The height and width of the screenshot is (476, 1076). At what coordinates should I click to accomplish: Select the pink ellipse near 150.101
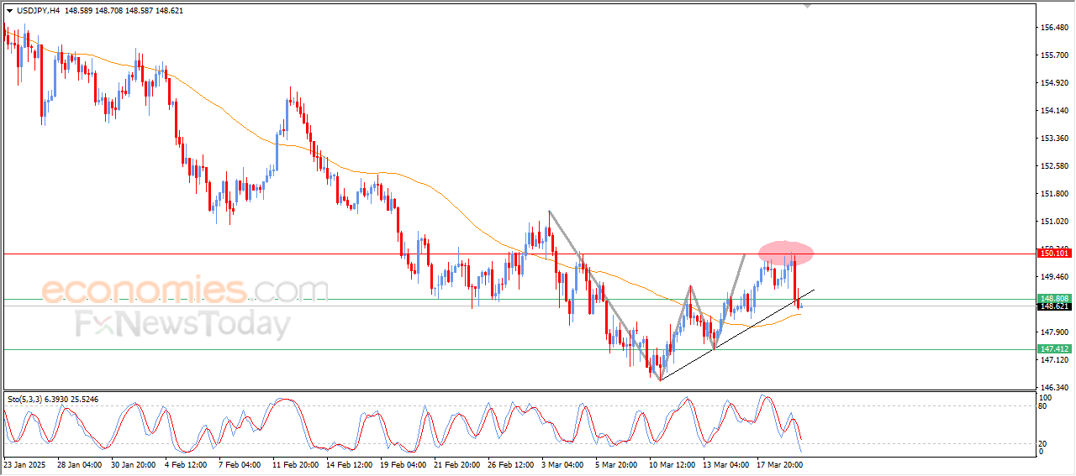point(786,252)
